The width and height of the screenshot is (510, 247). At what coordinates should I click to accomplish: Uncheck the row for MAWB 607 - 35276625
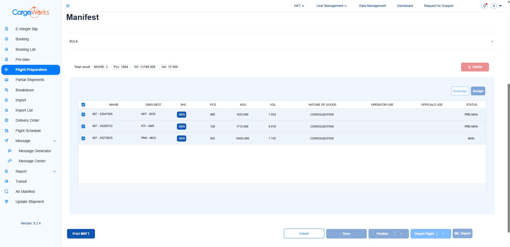point(83,138)
